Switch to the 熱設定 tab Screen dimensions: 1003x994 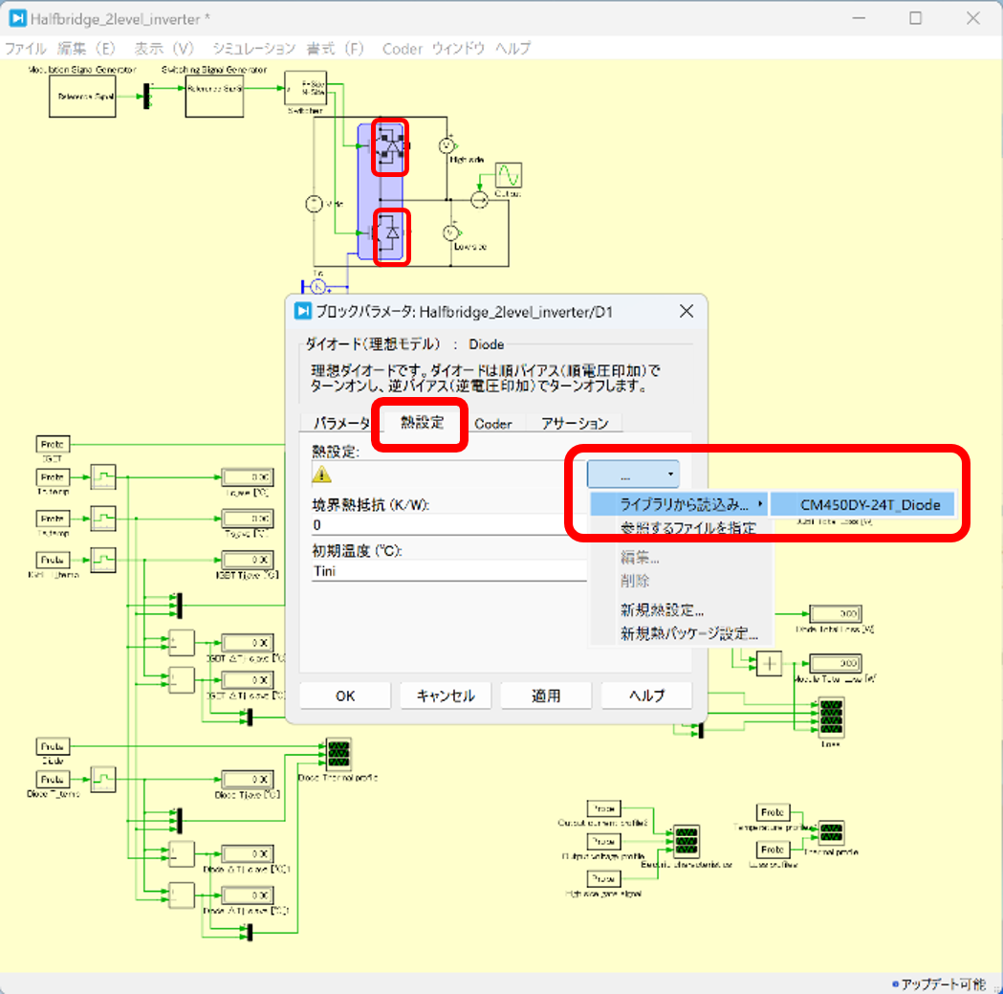coord(421,423)
